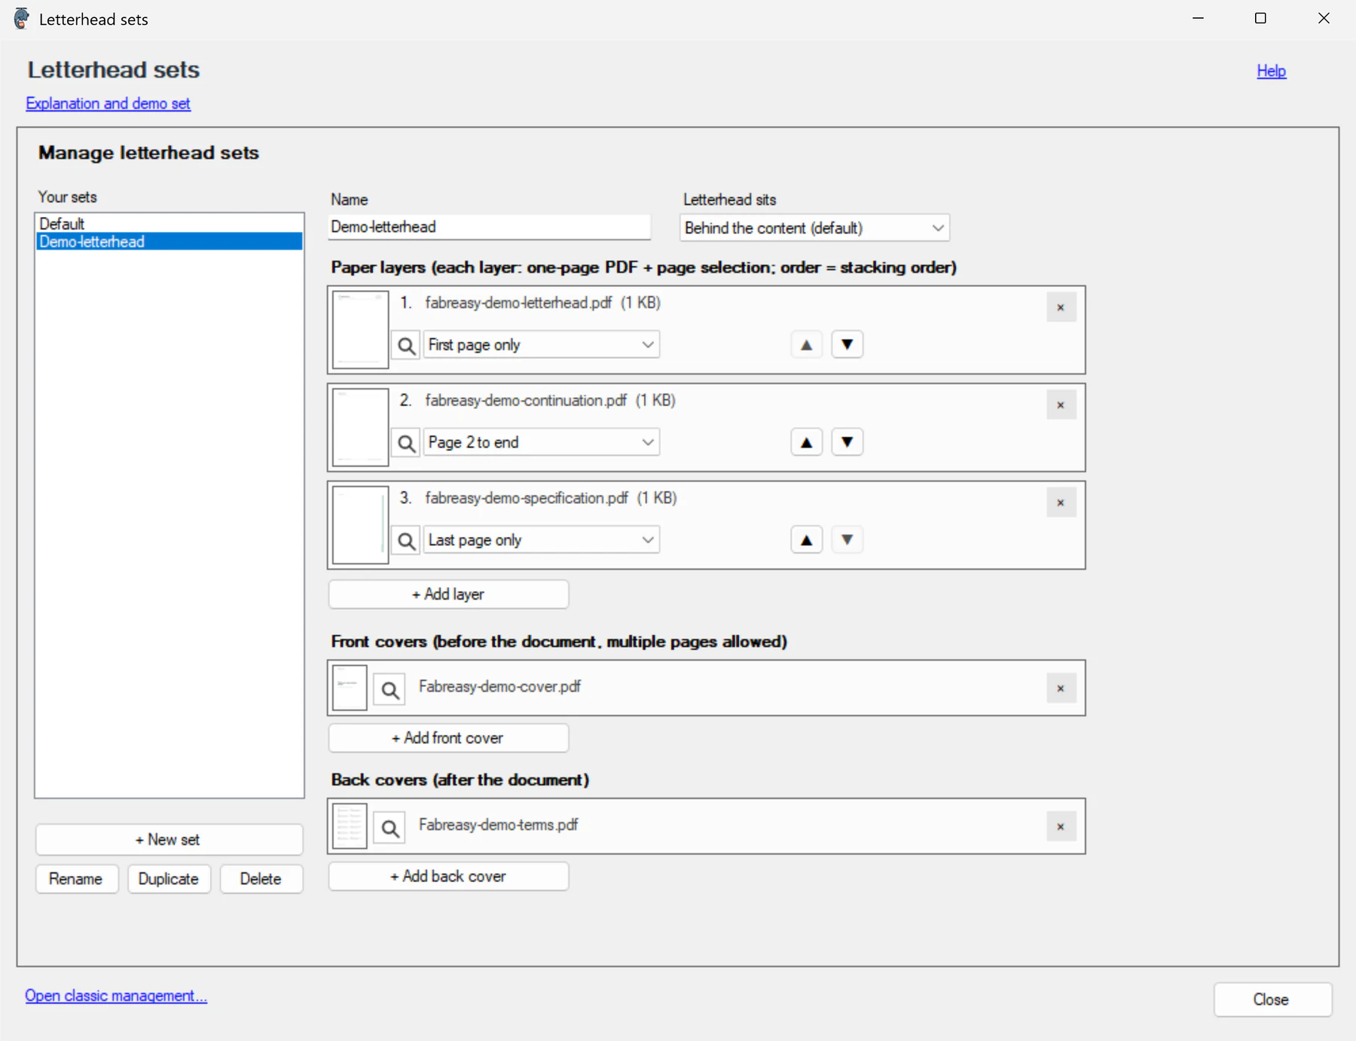Expand the Page 2 to end dropdown
Image resolution: width=1356 pixels, height=1041 pixels.
[x=541, y=442]
